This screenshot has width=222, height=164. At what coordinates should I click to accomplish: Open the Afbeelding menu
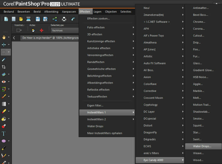click(51, 12)
